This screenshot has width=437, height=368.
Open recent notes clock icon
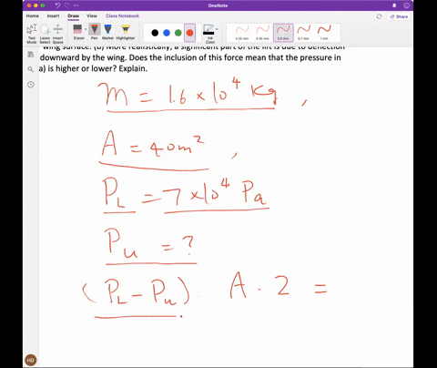pyautogui.click(x=30, y=85)
